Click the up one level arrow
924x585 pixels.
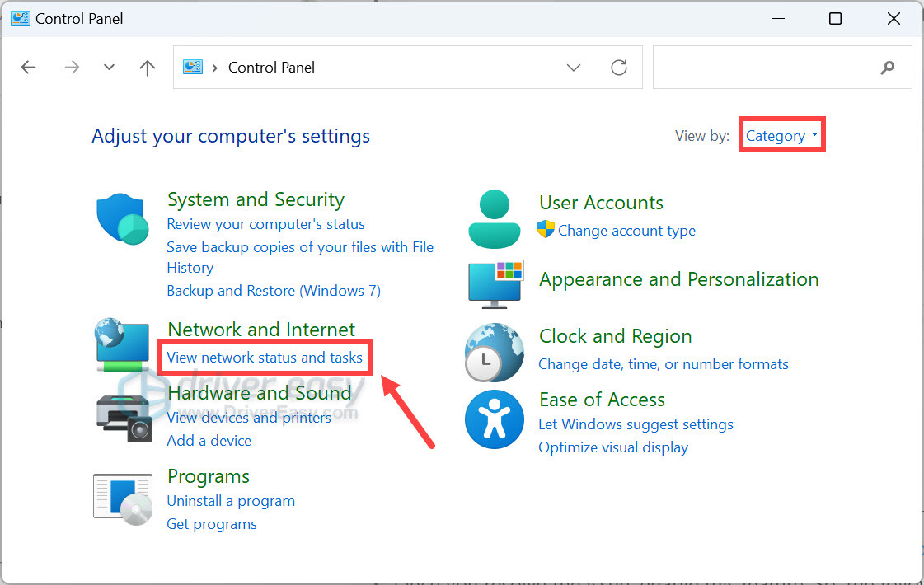point(147,68)
